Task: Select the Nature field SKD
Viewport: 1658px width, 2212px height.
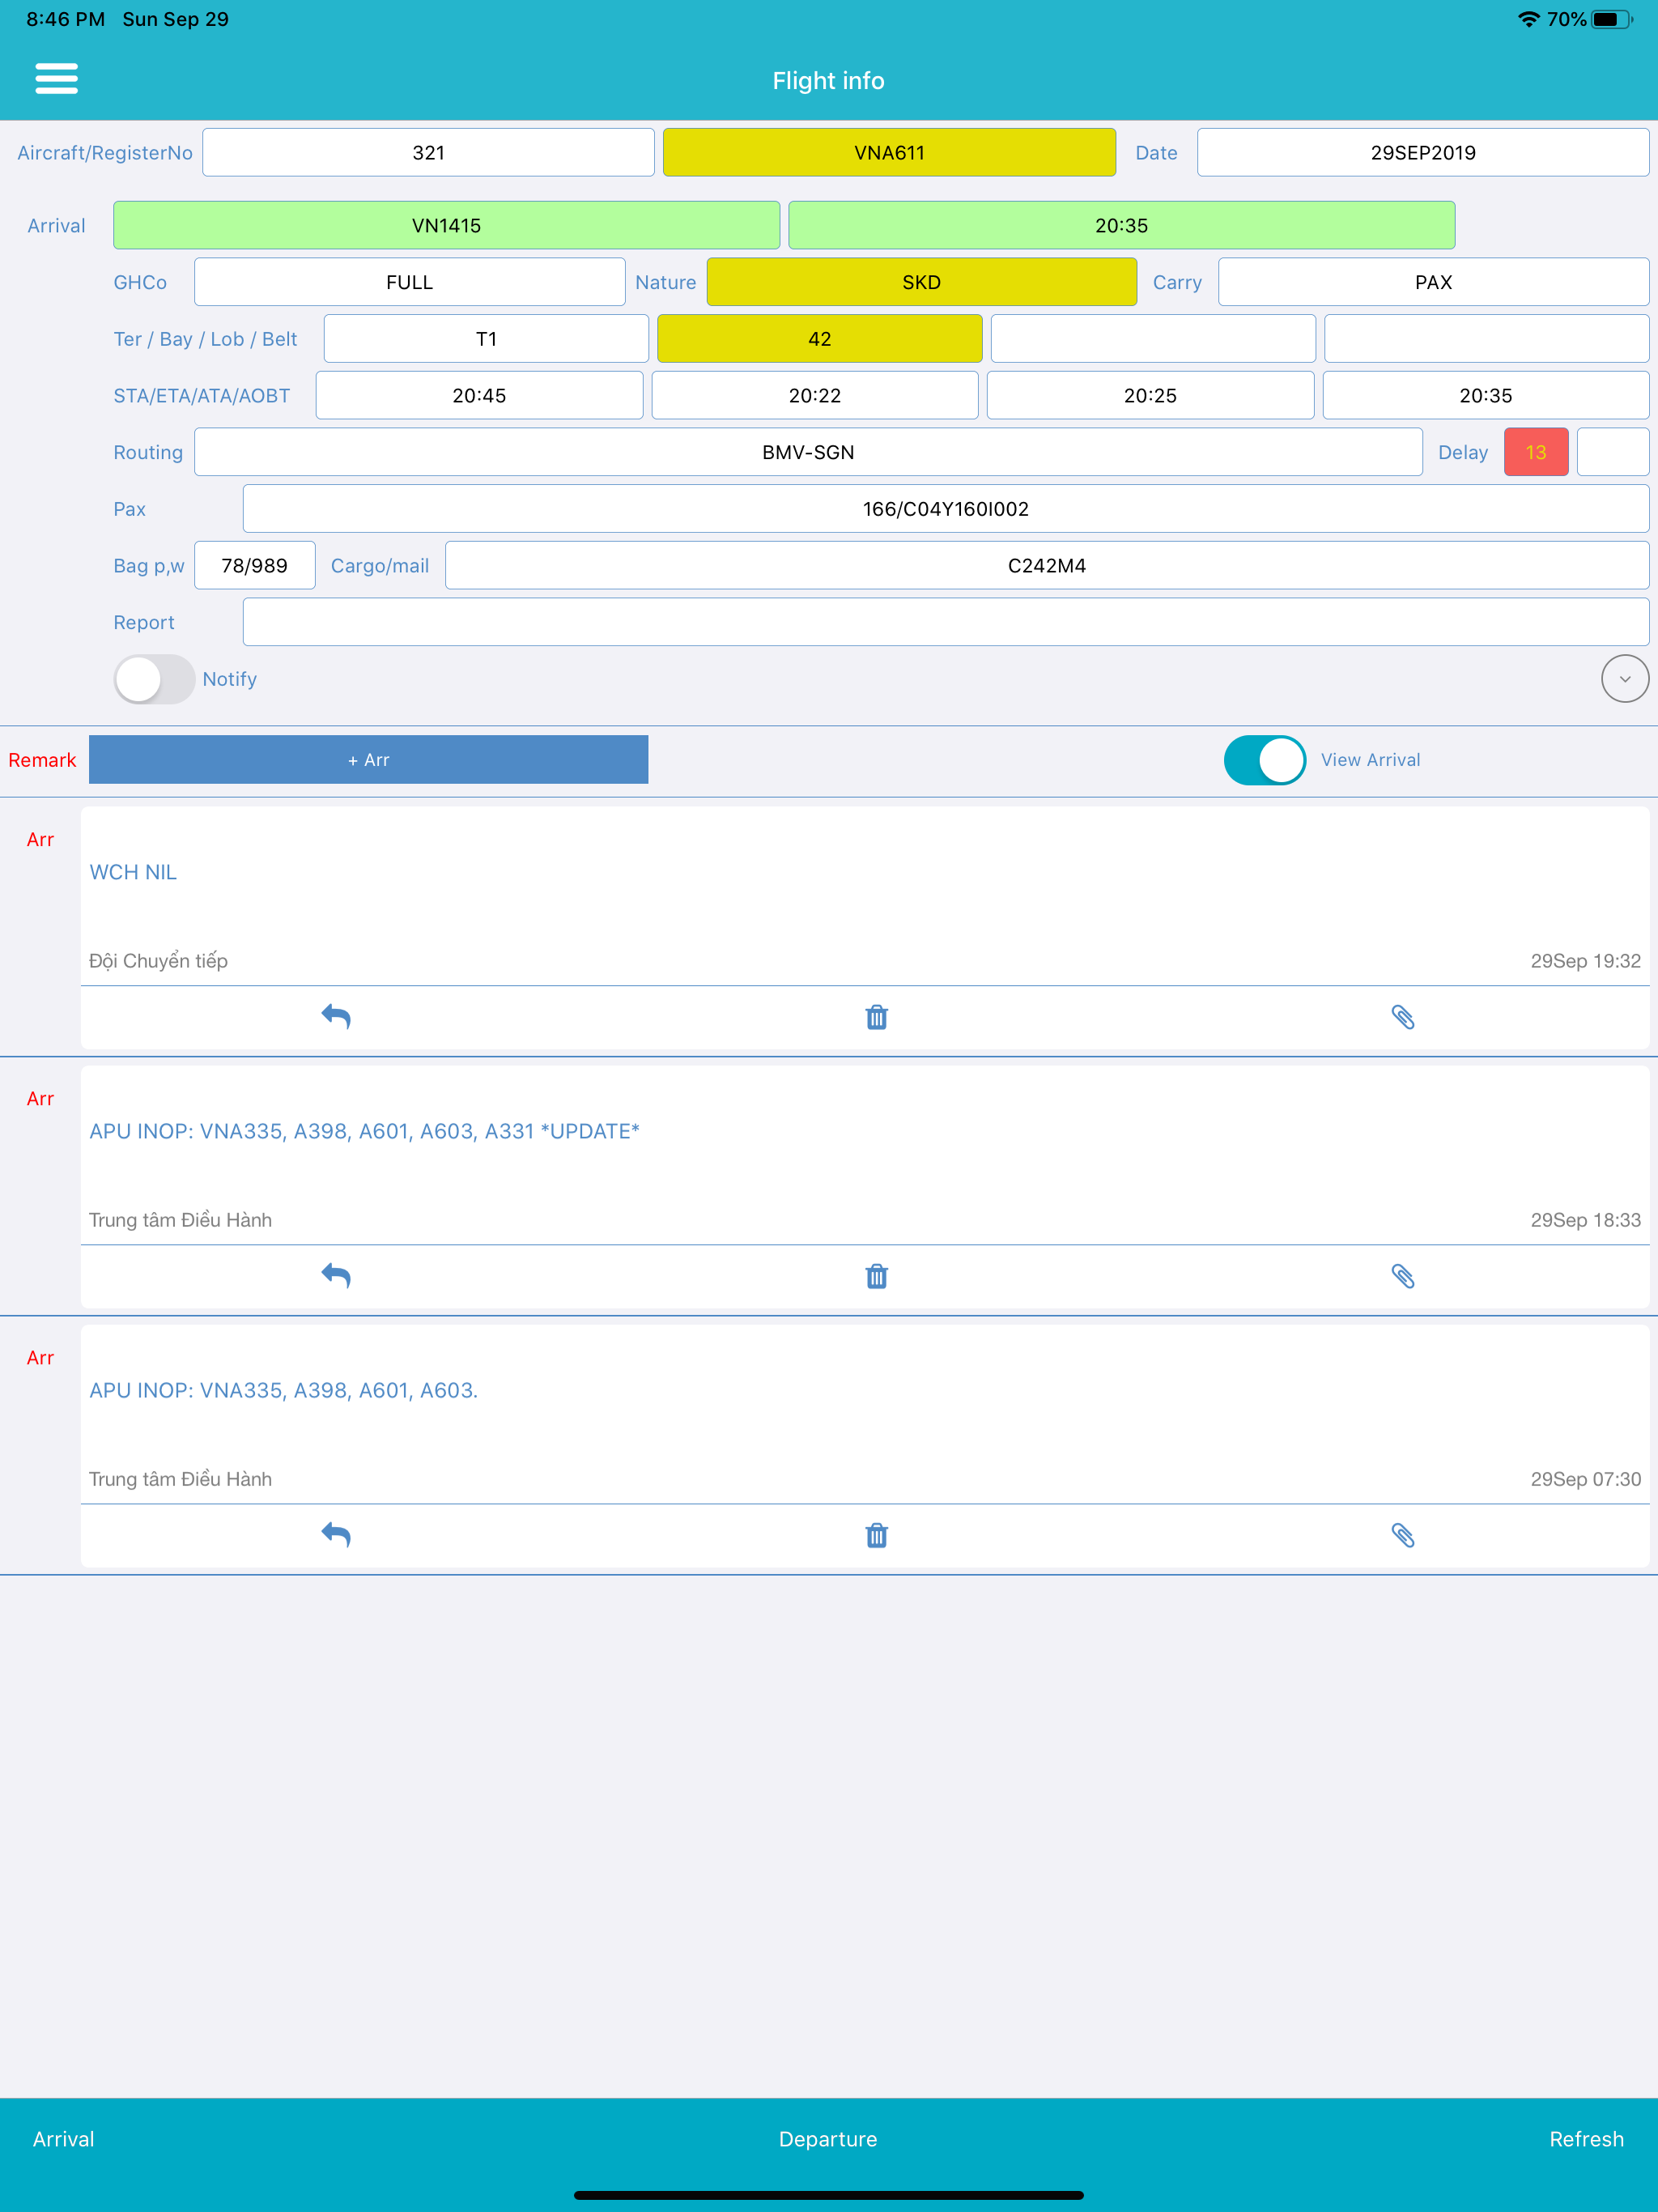Action: (x=921, y=282)
